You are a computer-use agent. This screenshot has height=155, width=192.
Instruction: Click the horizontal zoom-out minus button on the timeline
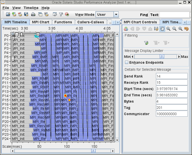point(17,34)
